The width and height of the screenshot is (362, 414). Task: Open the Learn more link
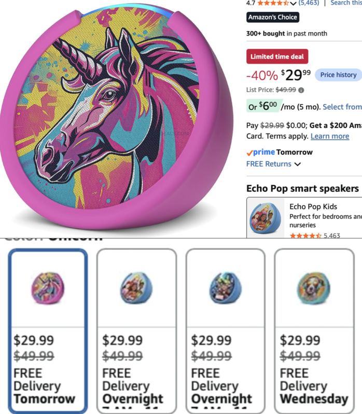[330, 136]
